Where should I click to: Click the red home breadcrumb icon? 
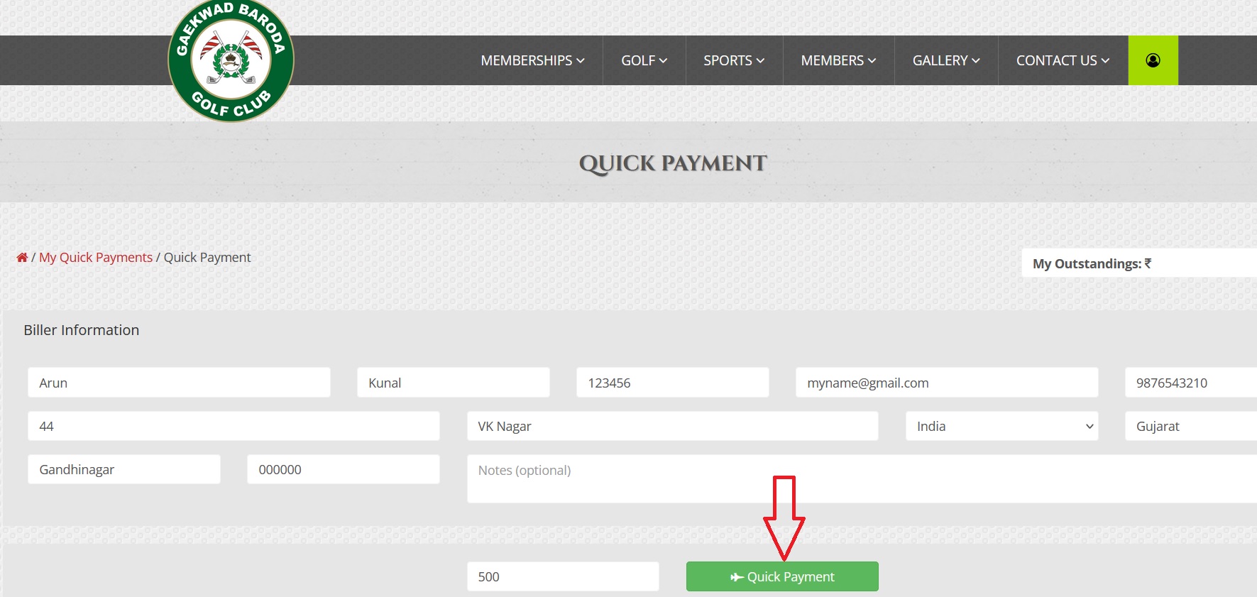coord(22,258)
